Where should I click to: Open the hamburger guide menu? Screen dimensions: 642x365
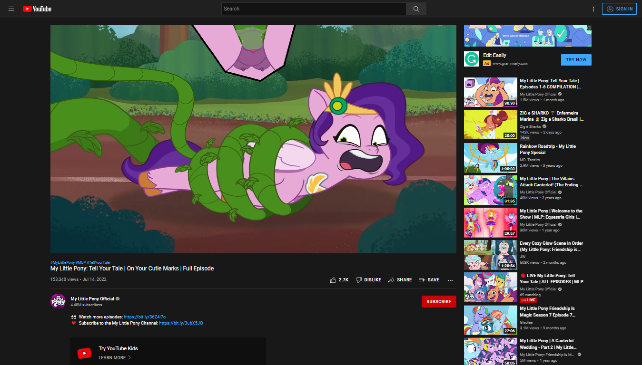tap(11, 9)
